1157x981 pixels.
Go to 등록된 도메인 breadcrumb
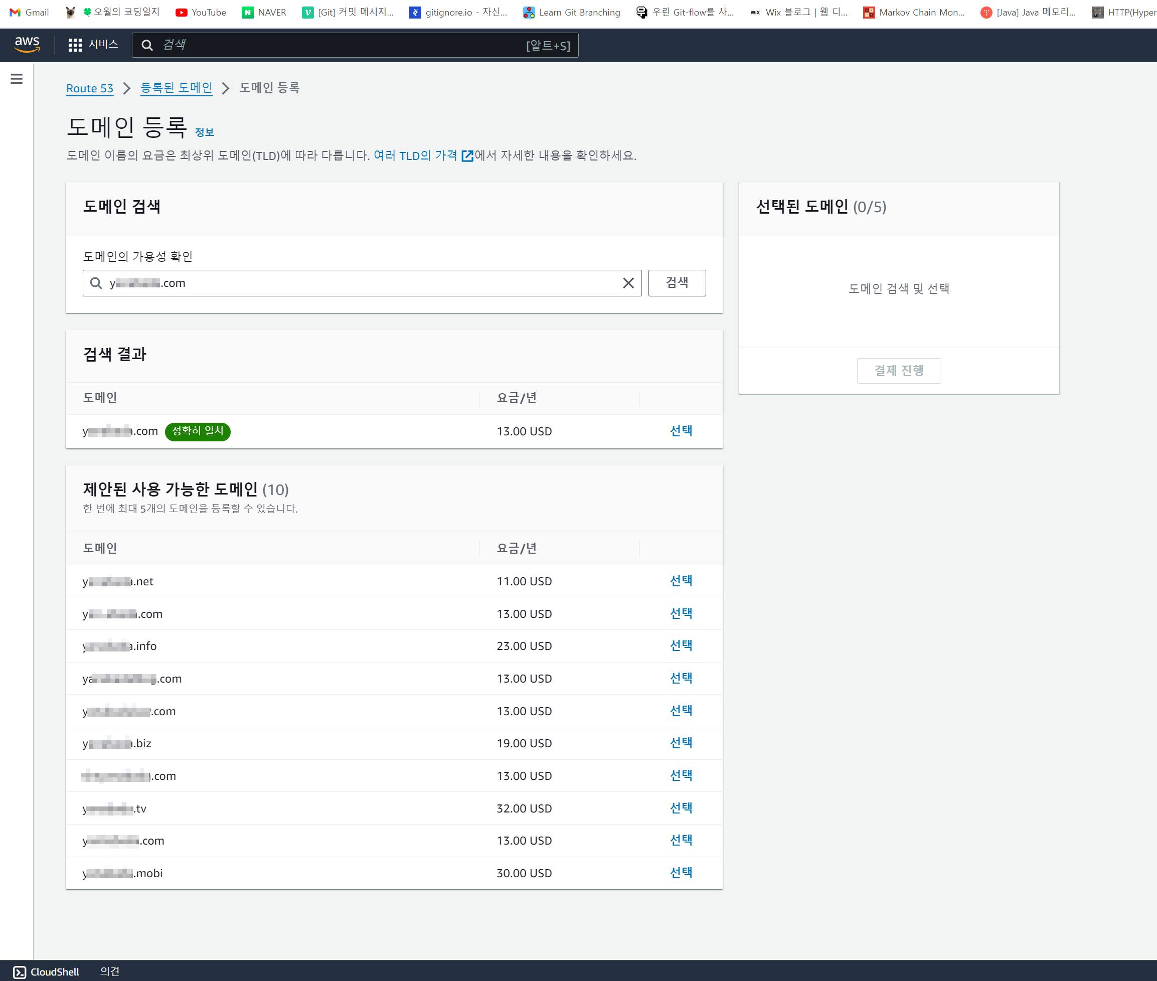point(176,88)
